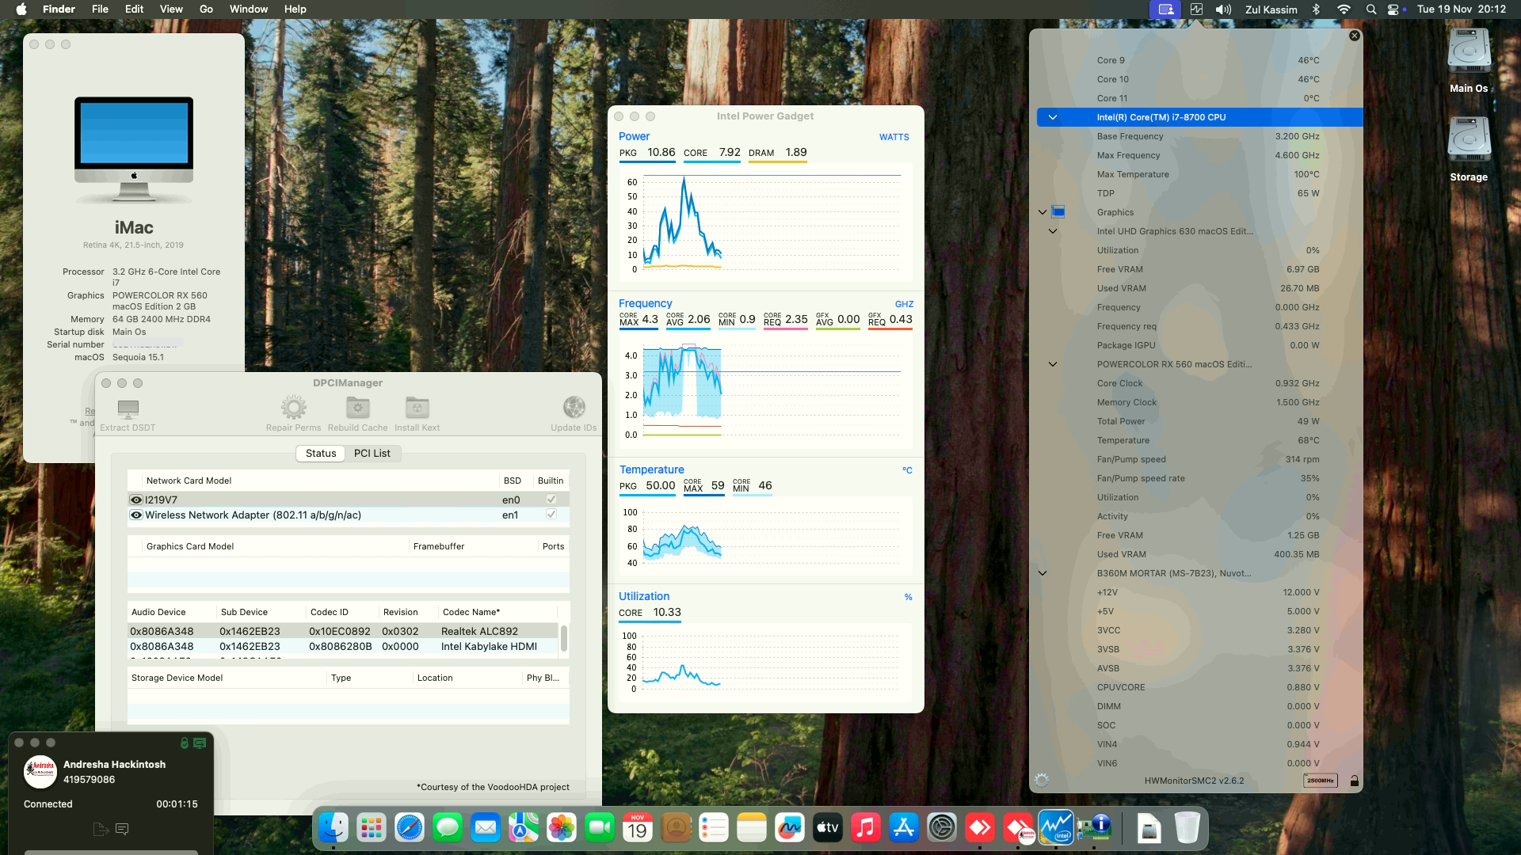Toggle Builtin checkbox for I219V7
This screenshot has height=855, width=1521.
point(551,500)
